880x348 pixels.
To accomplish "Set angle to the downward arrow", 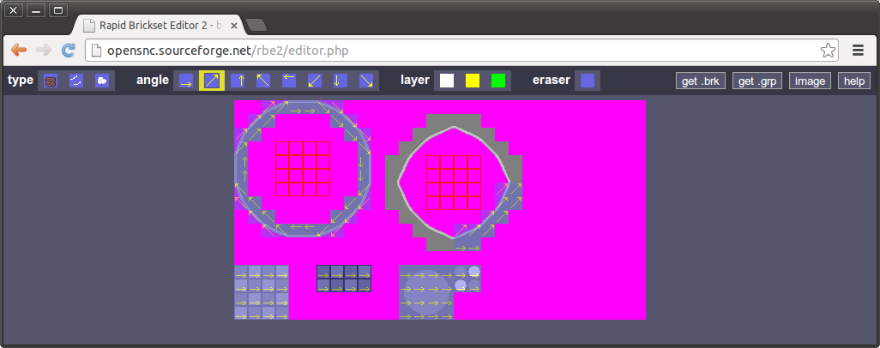I will [341, 81].
